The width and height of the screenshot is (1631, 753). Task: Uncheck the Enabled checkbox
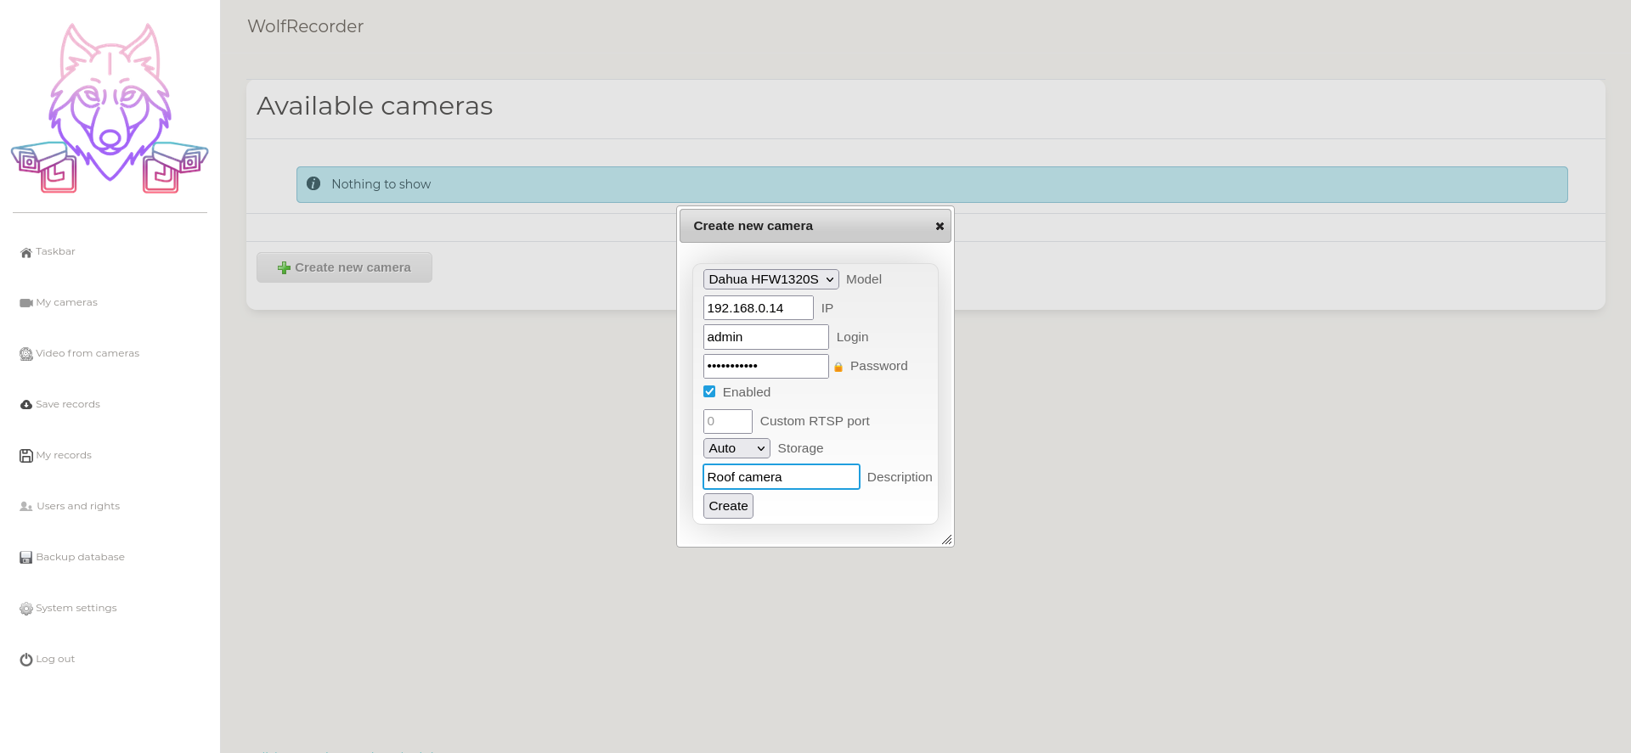[x=709, y=391]
